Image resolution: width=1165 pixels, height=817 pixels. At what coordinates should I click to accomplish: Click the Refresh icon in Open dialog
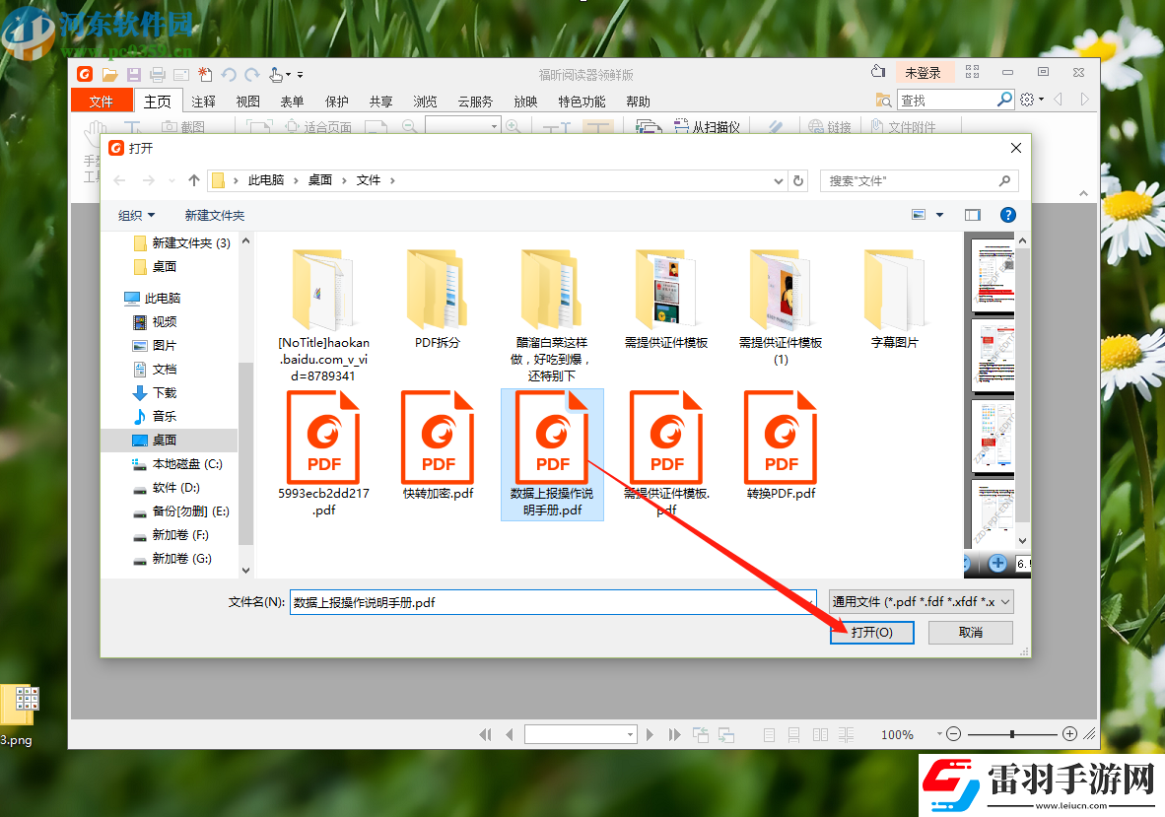pyautogui.click(x=798, y=180)
